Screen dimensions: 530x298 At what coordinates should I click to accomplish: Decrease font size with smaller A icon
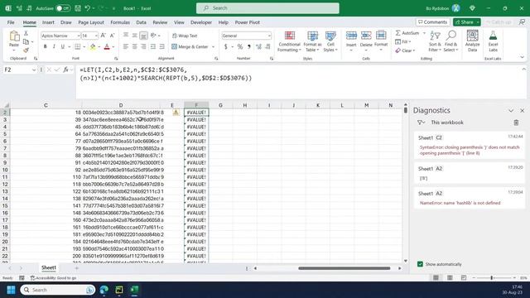(x=113, y=36)
